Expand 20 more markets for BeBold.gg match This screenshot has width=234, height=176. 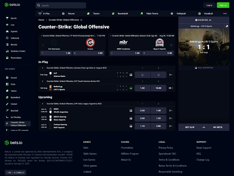pos(171,88)
